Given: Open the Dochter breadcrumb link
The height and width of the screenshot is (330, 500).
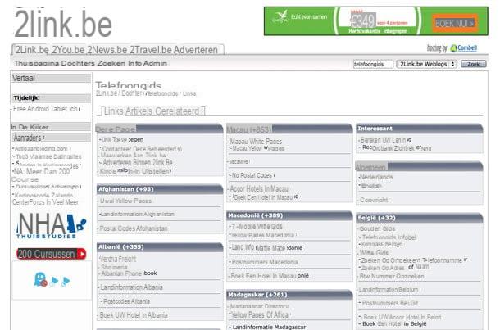Looking at the screenshot, I should 131,93.
